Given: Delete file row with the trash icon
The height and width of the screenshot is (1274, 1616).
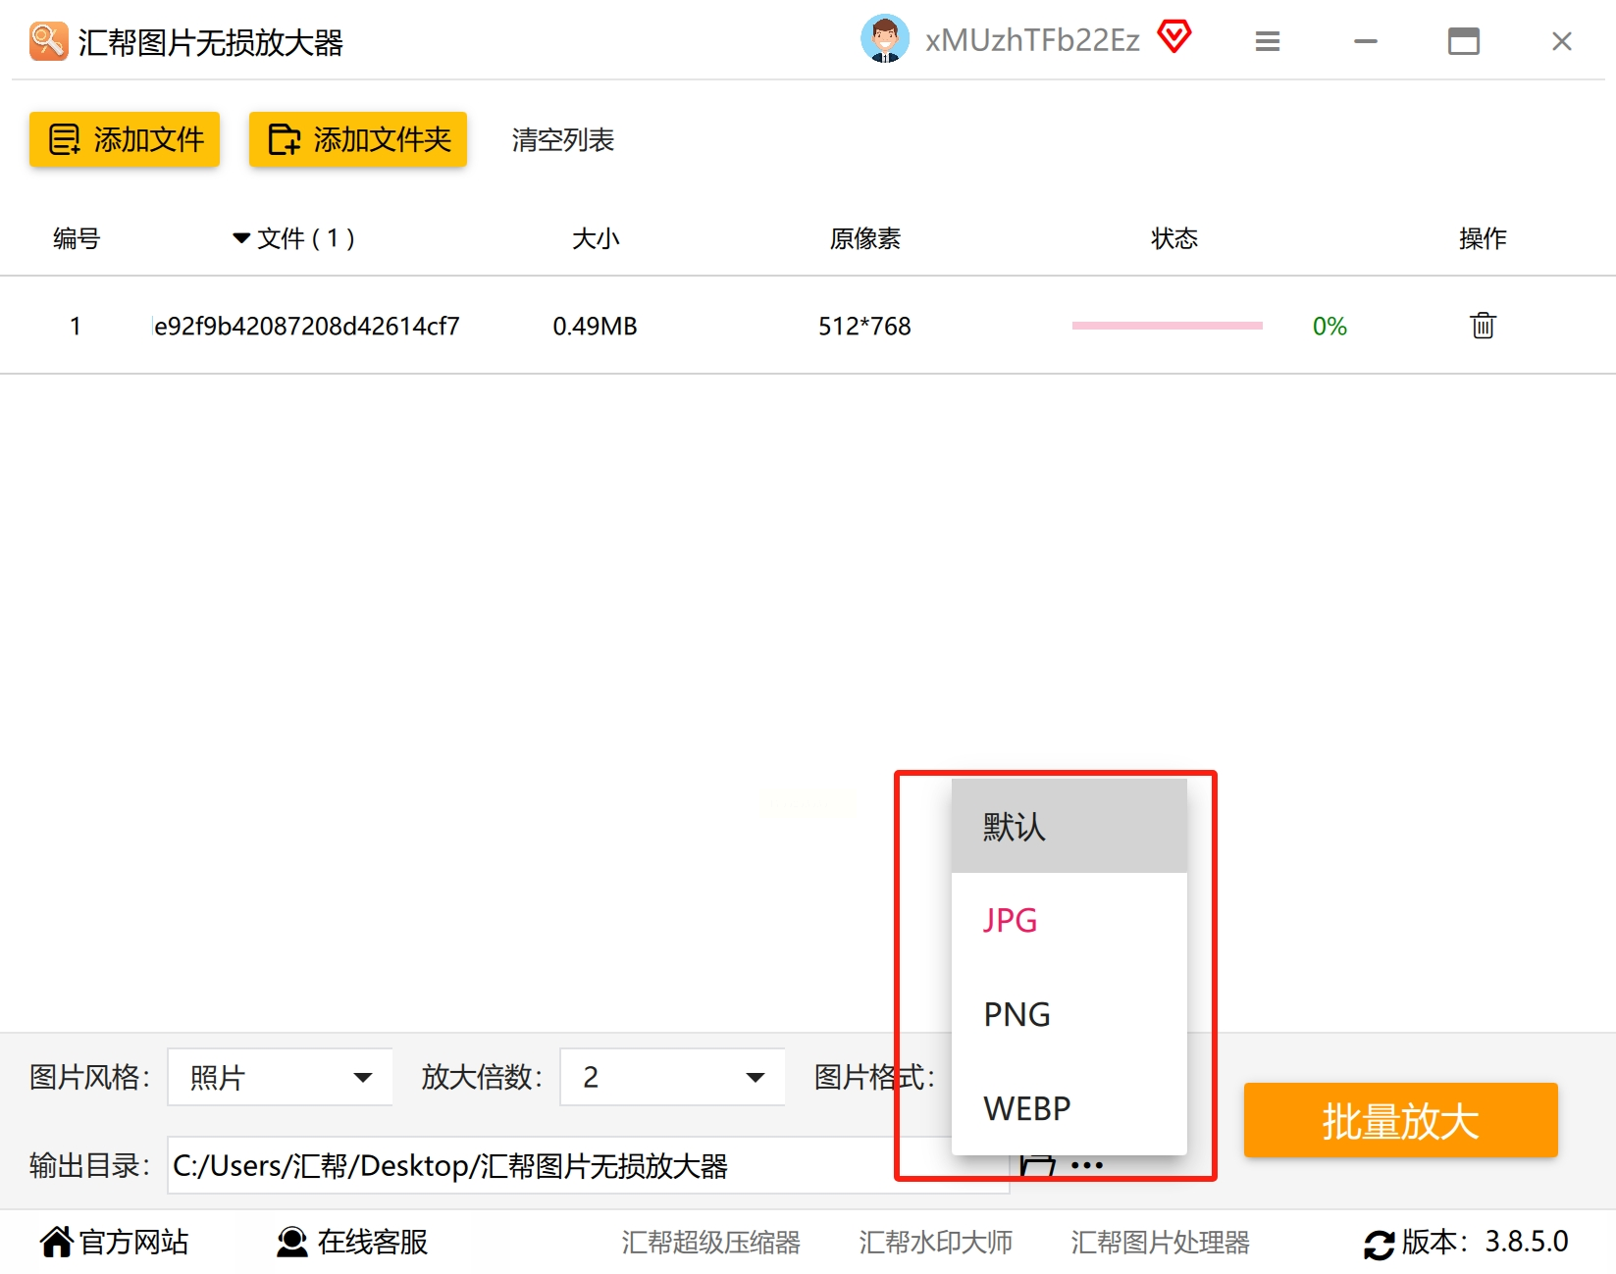Looking at the screenshot, I should pyautogui.click(x=1483, y=325).
